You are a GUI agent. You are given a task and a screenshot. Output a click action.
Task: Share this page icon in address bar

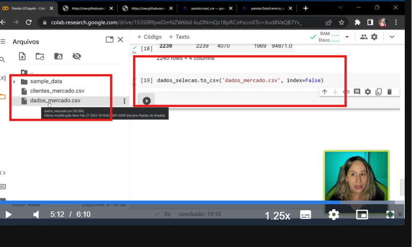(x=328, y=23)
